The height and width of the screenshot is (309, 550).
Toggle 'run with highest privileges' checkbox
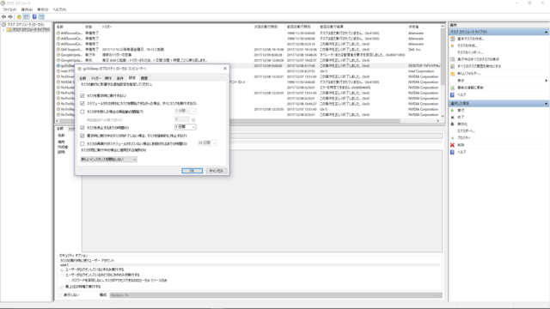[62, 287]
